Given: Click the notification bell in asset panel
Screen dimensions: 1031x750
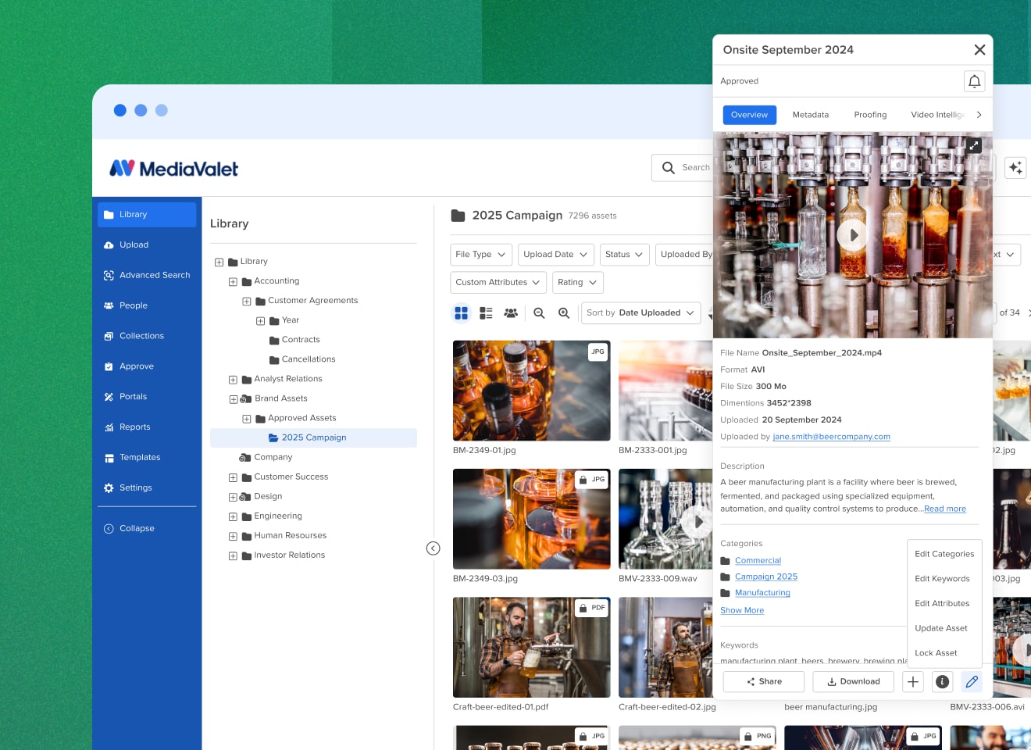Looking at the screenshot, I should click(x=975, y=81).
